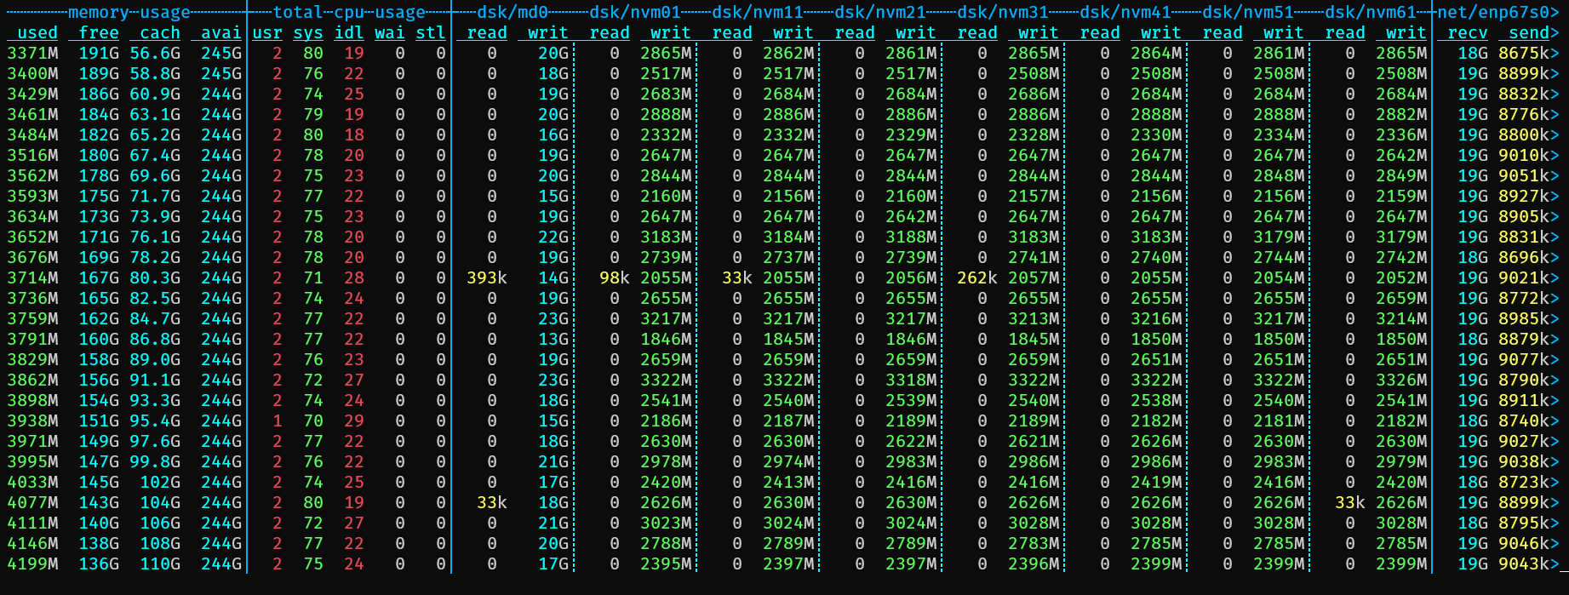1569x595 pixels.
Task: Click the 'dsk/nvm61' header
Action: (1371, 12)
